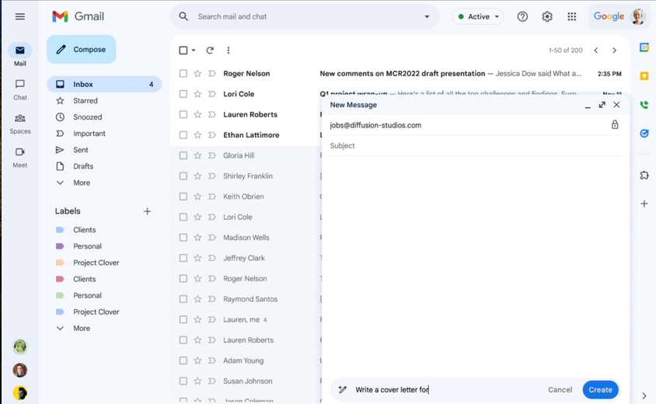Image resolution: width=656 pixels, height=404 pixels.
Task: Open the email from Adam Young
Action: [243, 360]
